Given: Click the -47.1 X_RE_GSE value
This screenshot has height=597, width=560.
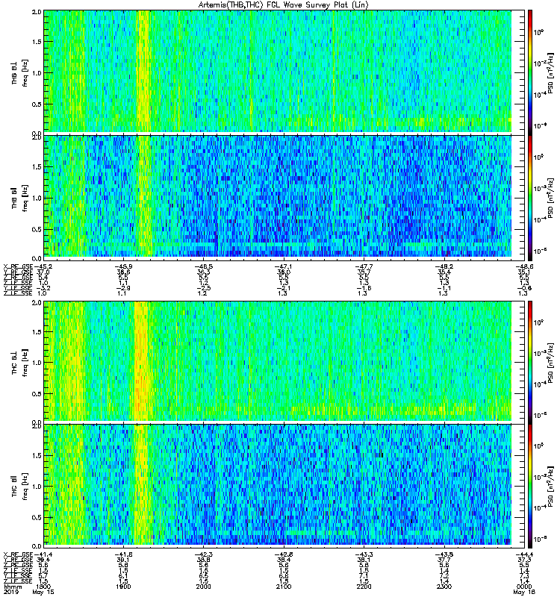Looking at the screenshot, I should tap(284, 266).
